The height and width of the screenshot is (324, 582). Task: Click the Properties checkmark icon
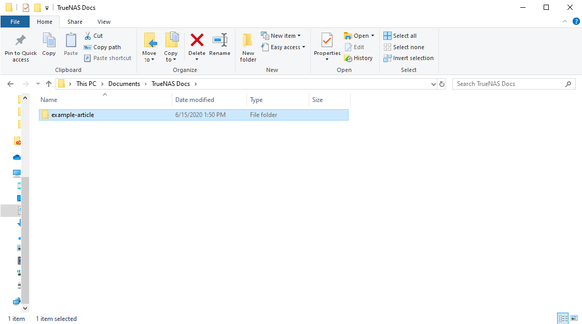327,40
